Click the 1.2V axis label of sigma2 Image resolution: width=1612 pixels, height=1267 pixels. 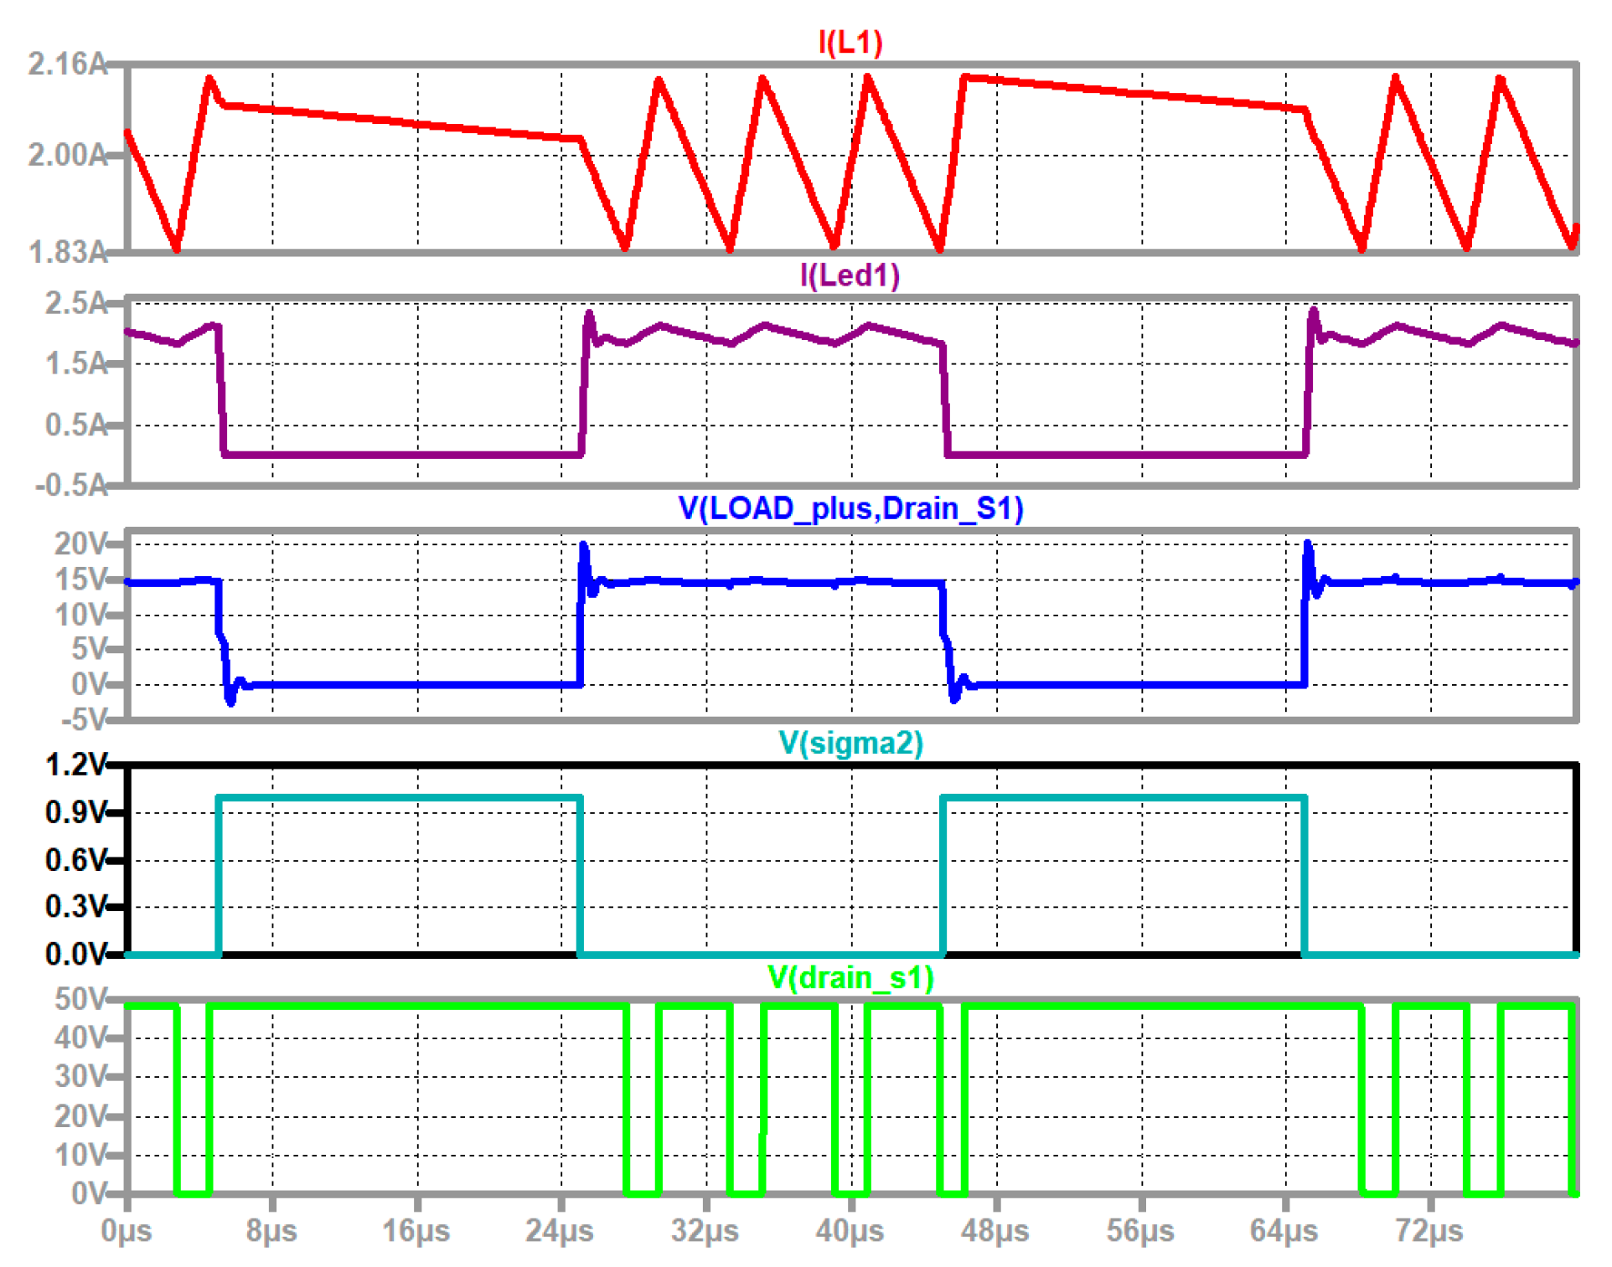[x=75, y=765]
